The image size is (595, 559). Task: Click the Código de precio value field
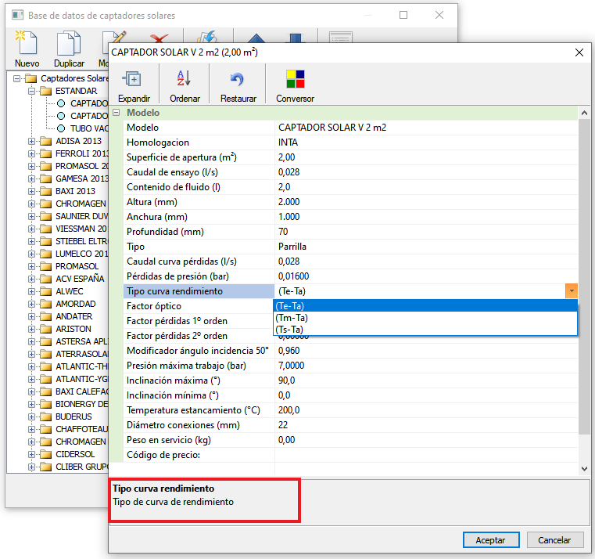426,455
